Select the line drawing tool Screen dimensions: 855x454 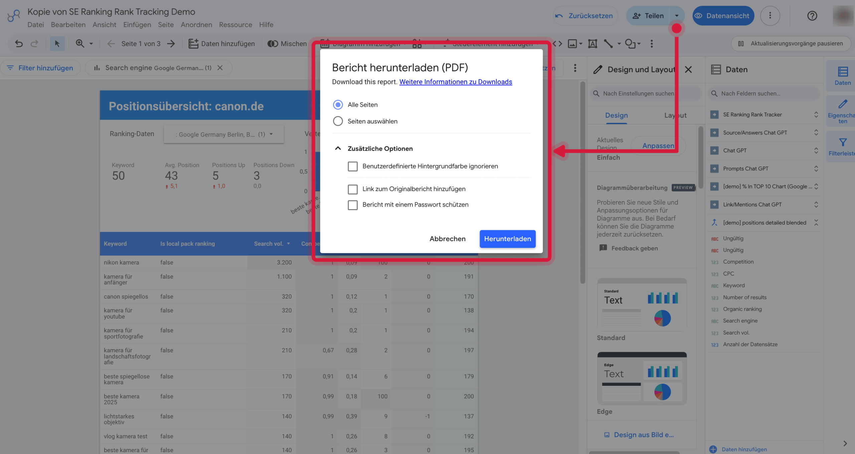pos(608,44)
